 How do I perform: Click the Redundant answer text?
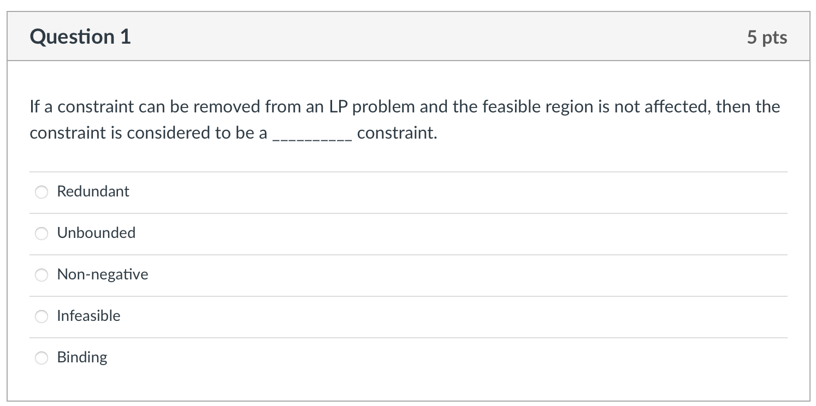[x=93, y=192]
